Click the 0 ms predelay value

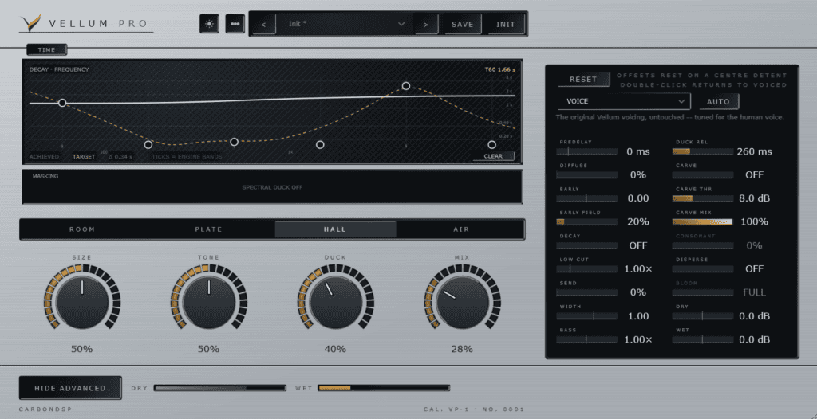637,151
